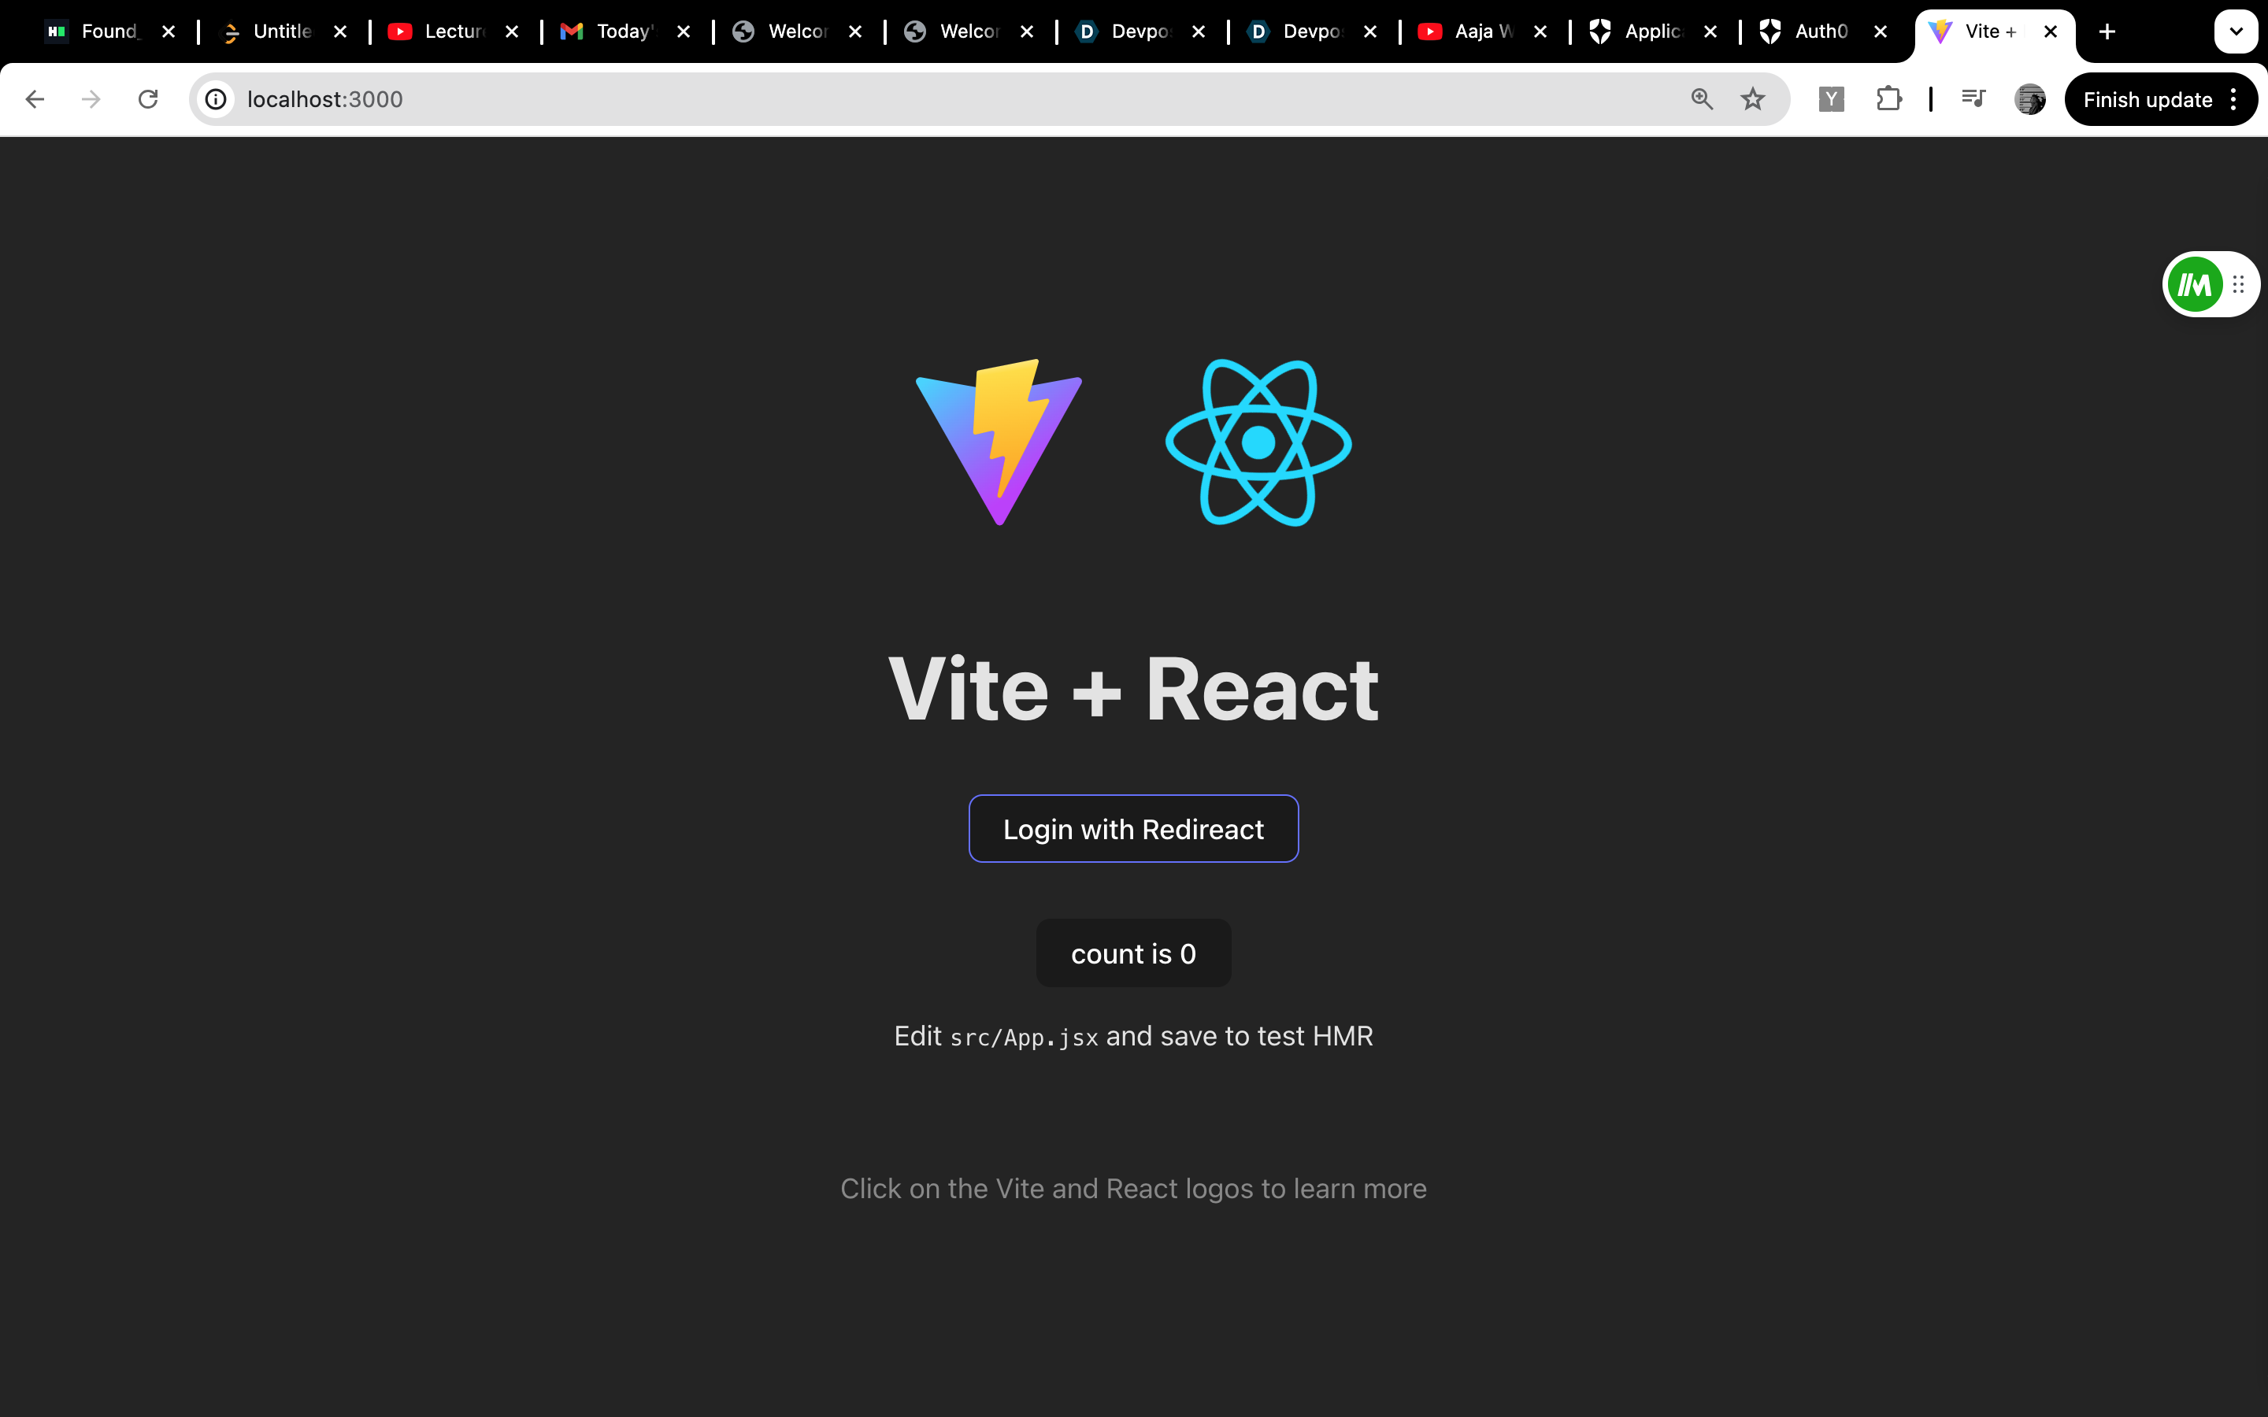The image size is (2268, 1417).
Task: Click the React atom logo
Action: click(1258, 442)
